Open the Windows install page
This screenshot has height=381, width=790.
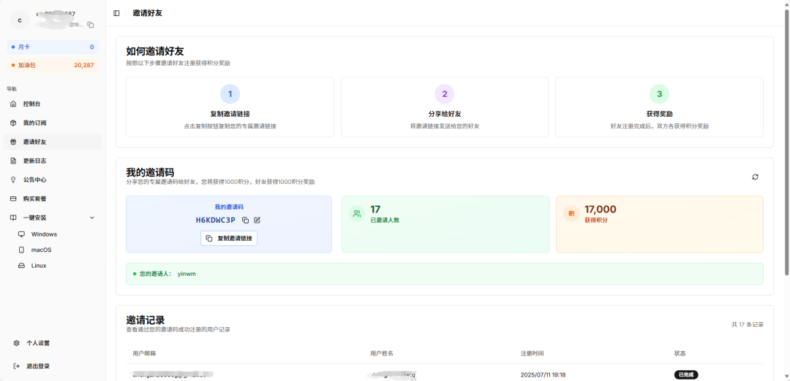pos(44,234)
